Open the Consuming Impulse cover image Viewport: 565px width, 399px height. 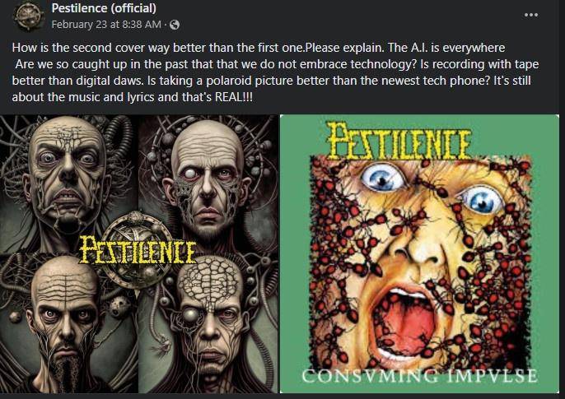[419, 253]
